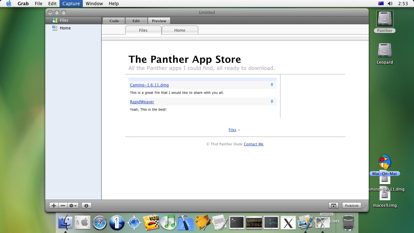This screenshot has width=414, height=233.
Task: Open the Trash in the Dock
Action: click(348, 223)
